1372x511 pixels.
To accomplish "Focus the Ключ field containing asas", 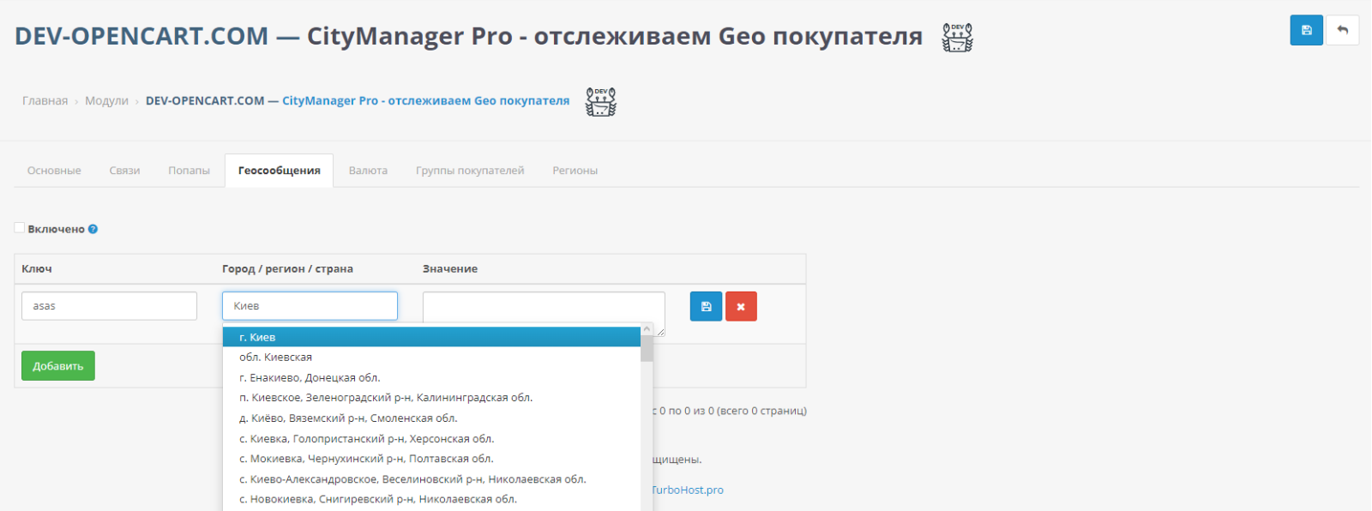I will tap(109, 306).
